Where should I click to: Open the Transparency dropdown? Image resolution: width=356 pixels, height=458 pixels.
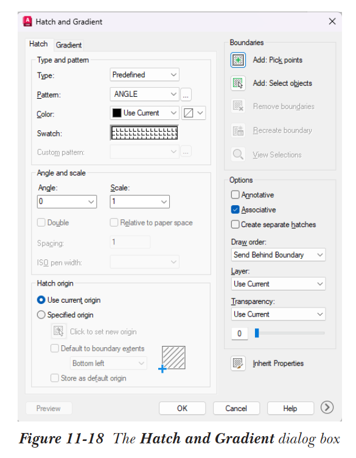tap(278, 314)
